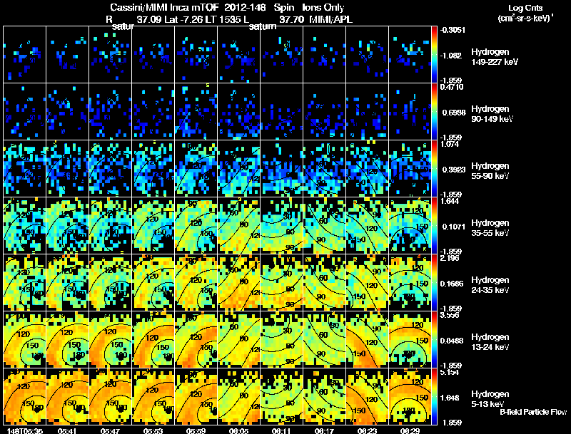Click the color bar beside Hydrogen 24-35 keV
The width and height of the screenshot is (571, 434).
434,283
